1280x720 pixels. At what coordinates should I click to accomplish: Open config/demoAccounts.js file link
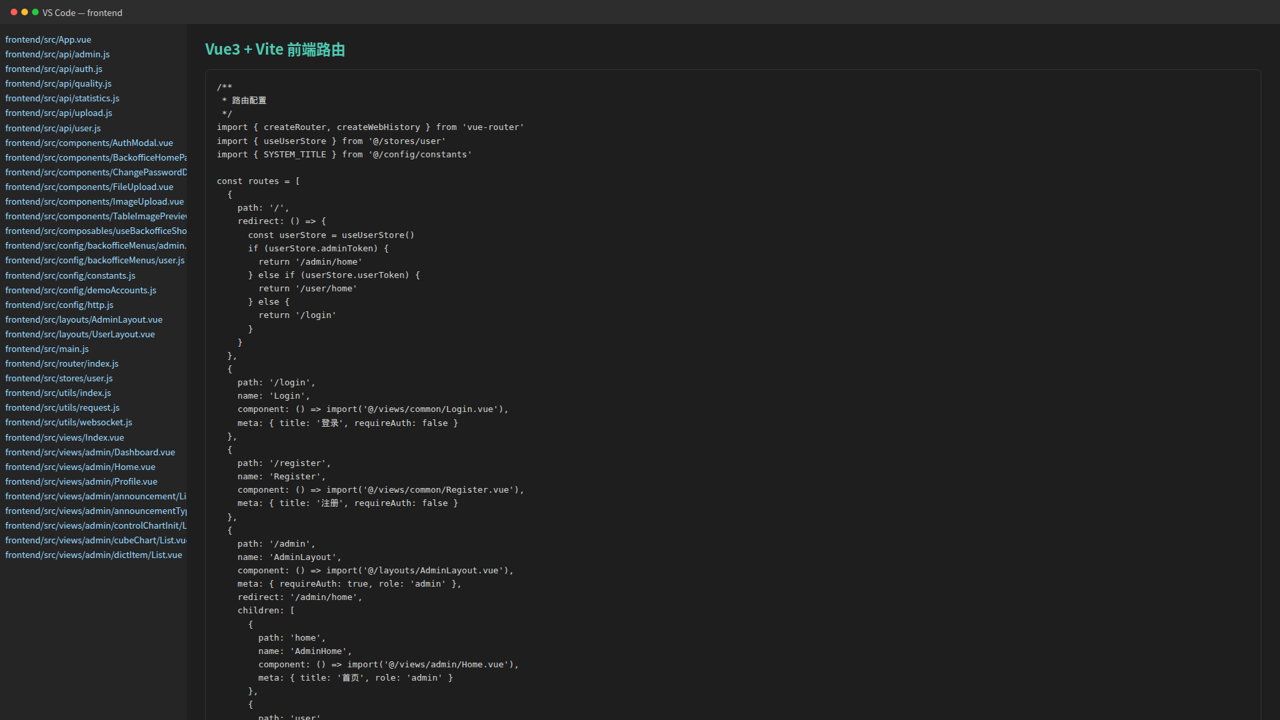tap(81, 290)
